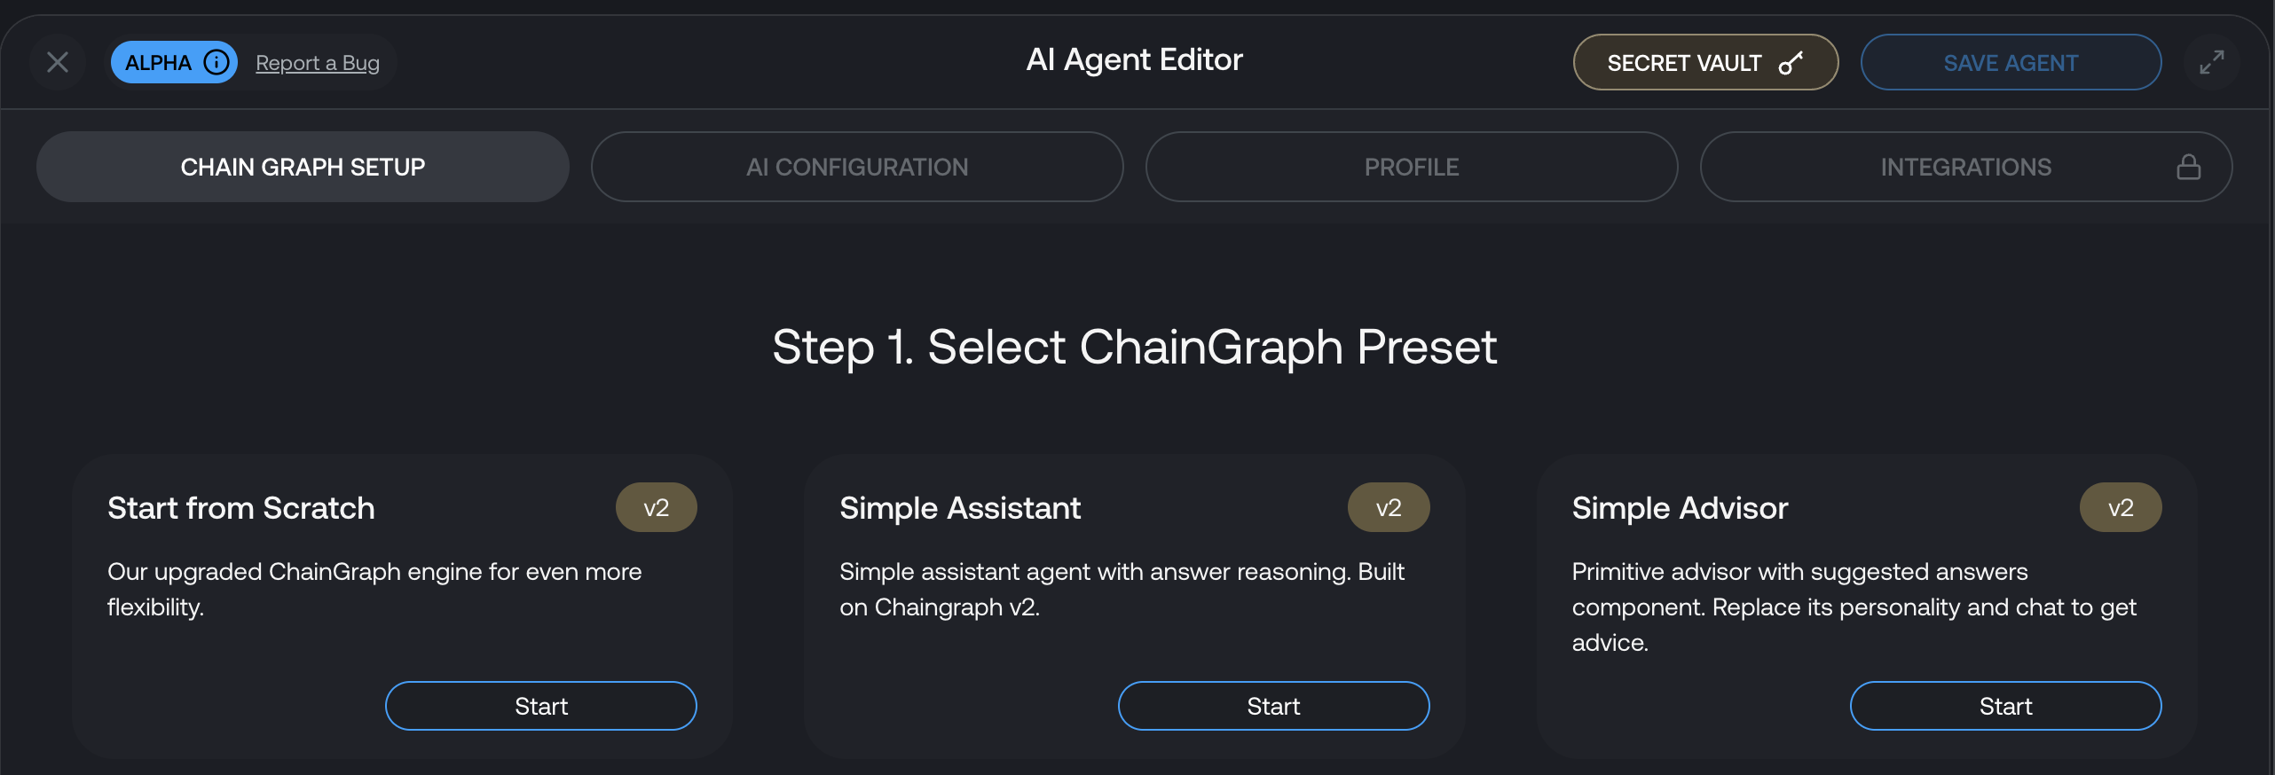Open the Secret Vault
2275x775 pixels.
point(1704,62)
